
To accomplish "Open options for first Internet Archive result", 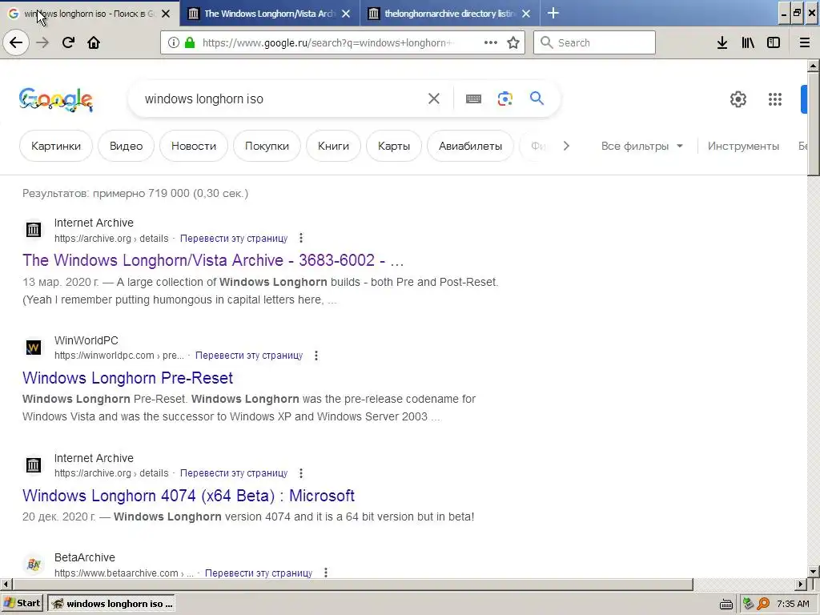I will [301, 239].
